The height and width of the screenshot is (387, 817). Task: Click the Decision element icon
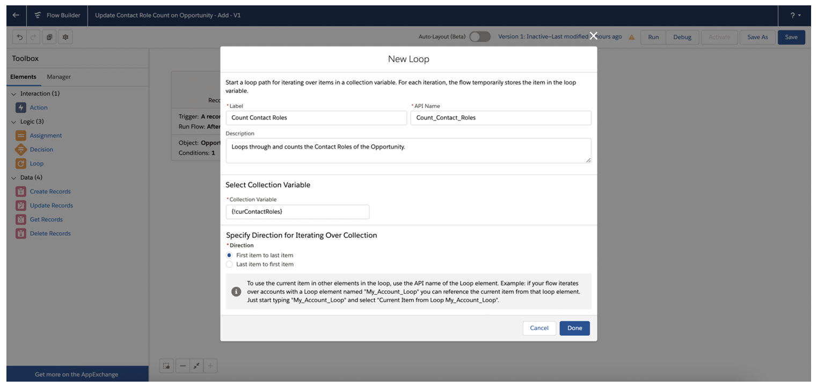[x=21, y=150]
